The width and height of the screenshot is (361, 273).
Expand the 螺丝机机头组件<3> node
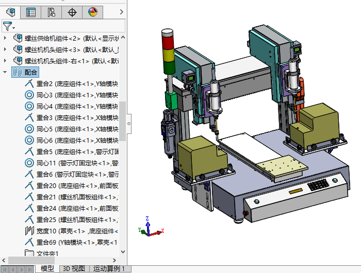point(5,49)
